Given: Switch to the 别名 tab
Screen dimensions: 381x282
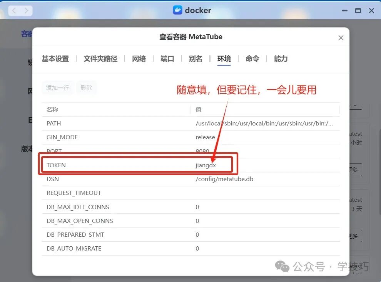Looking at the screenshot, I should 195,59.
